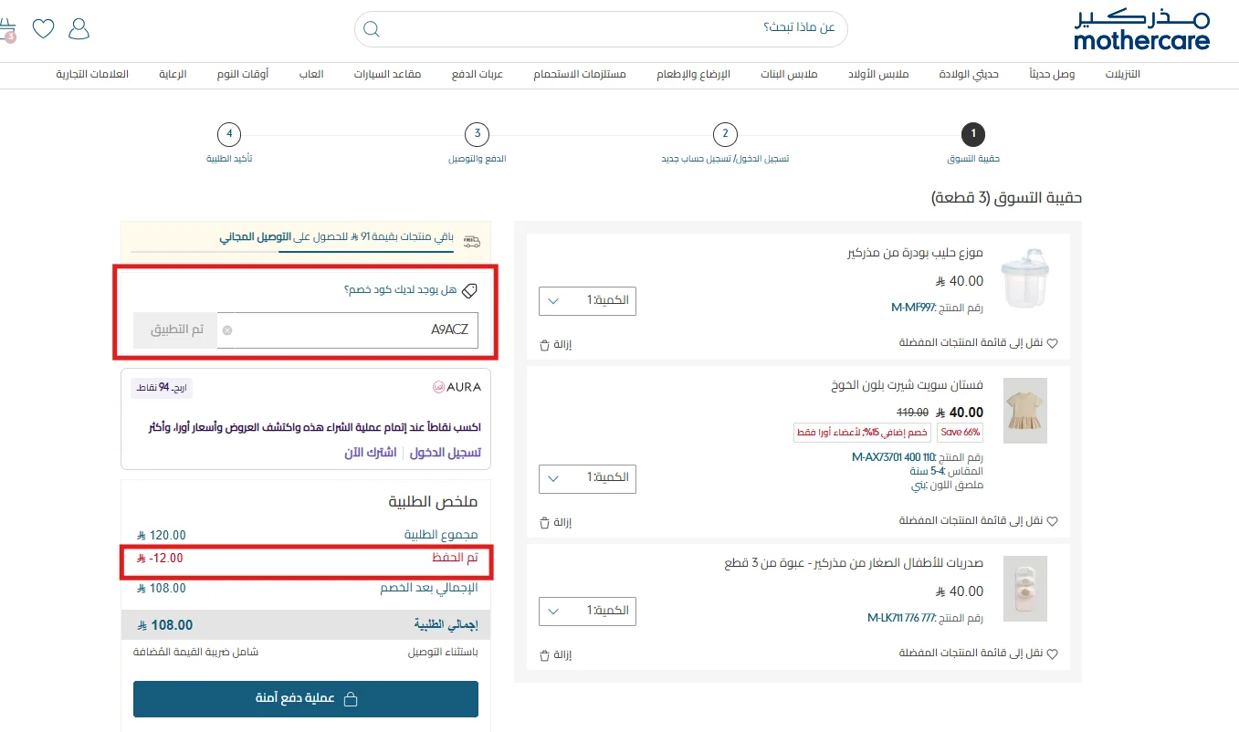Image resolution: width=1239 pixels, height=732 pixels.
Task: Click AURA اشترك الآن link
Action: 370,453
